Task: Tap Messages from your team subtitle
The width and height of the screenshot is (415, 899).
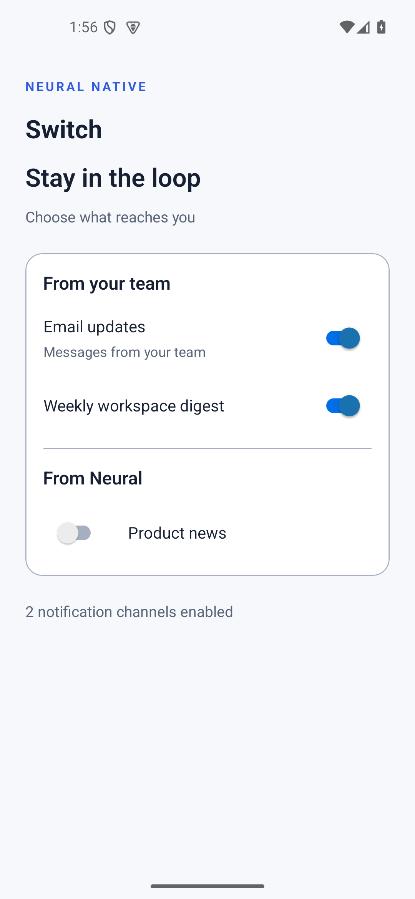Action: [124, 352]
